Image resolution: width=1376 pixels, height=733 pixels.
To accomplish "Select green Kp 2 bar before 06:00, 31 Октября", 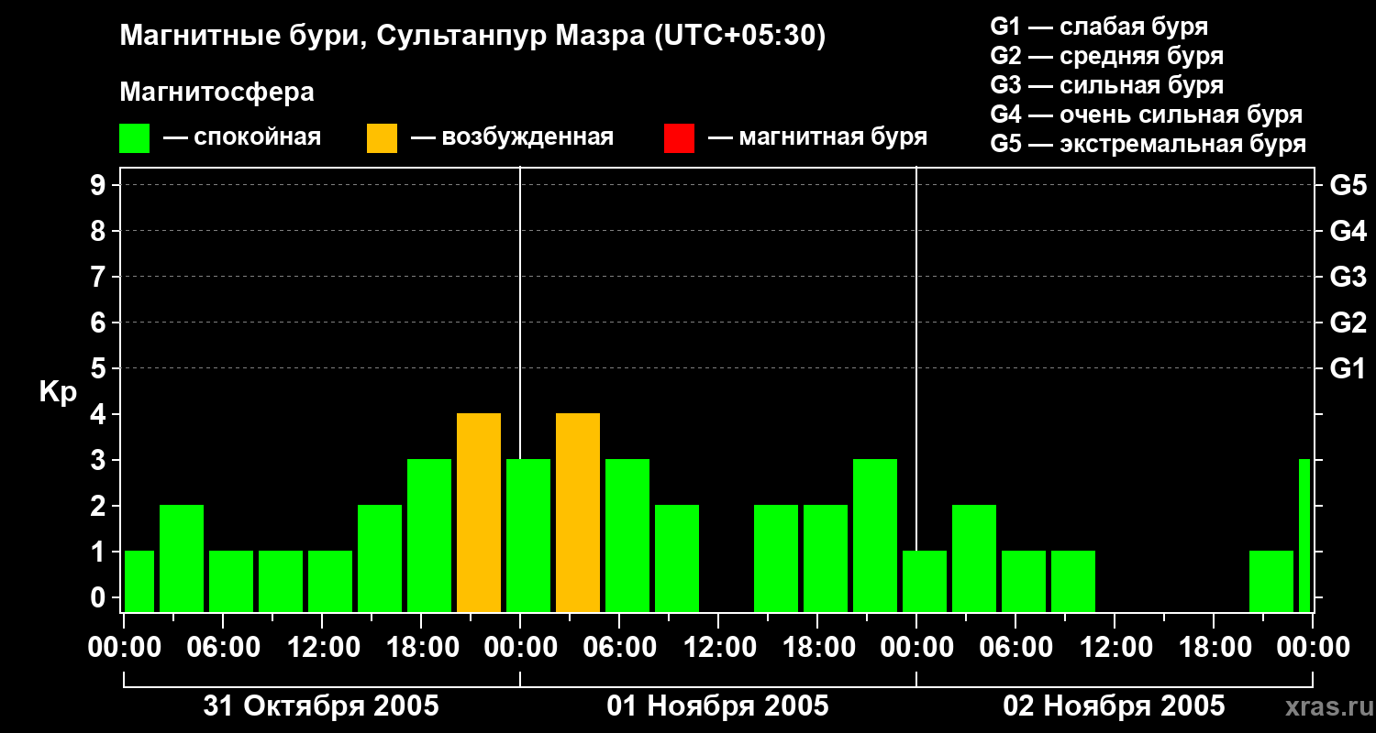I will (182, 558).
